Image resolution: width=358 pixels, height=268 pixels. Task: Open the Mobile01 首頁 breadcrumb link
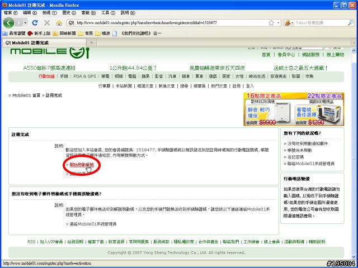(26, 95)
